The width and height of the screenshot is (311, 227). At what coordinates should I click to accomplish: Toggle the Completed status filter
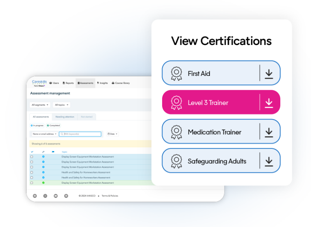(x=53, y=126)
